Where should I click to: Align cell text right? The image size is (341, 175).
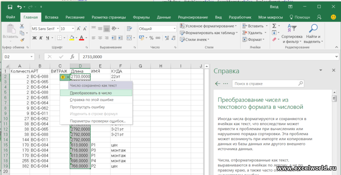point(107,38)
